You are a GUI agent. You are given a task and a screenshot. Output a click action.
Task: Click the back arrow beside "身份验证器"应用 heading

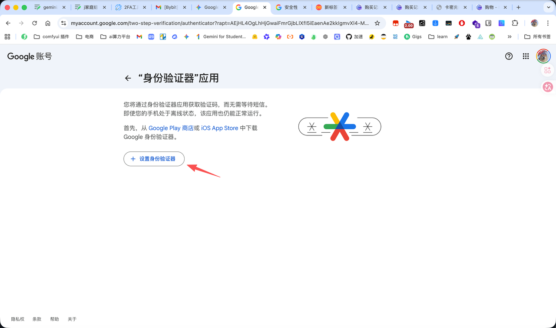point(128,78)
